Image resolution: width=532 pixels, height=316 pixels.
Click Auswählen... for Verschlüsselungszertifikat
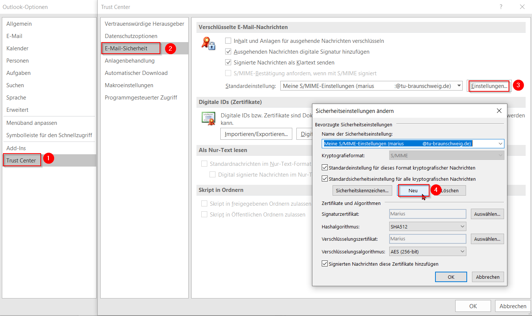pyautogui.click(x=487, y=239)
